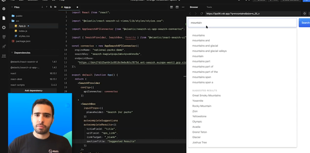This screenshot has width=310, height=153.
Task: Open the Acadia suggested result
Action: tap(196, 127)
